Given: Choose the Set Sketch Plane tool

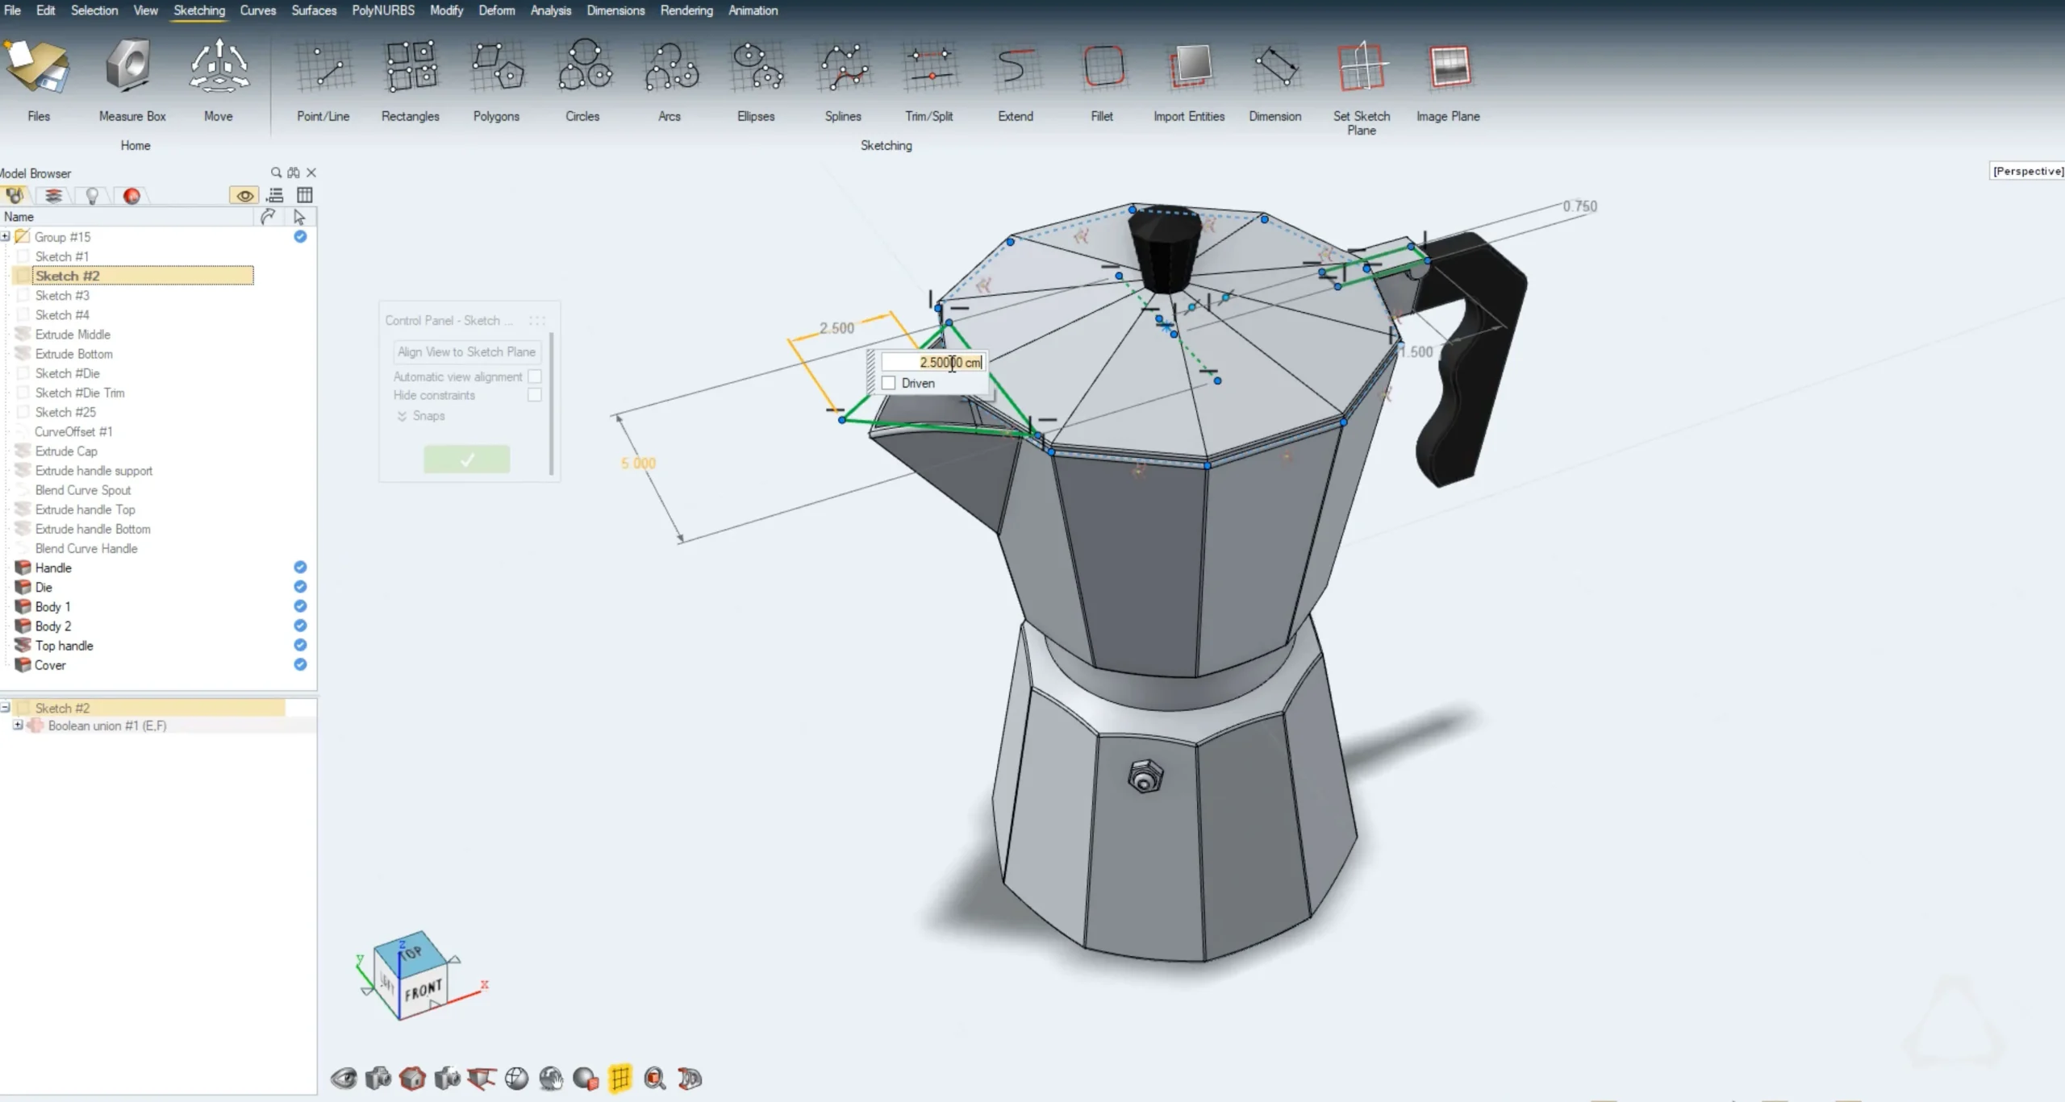Looking at the screenshot, I should [1361, 69].
